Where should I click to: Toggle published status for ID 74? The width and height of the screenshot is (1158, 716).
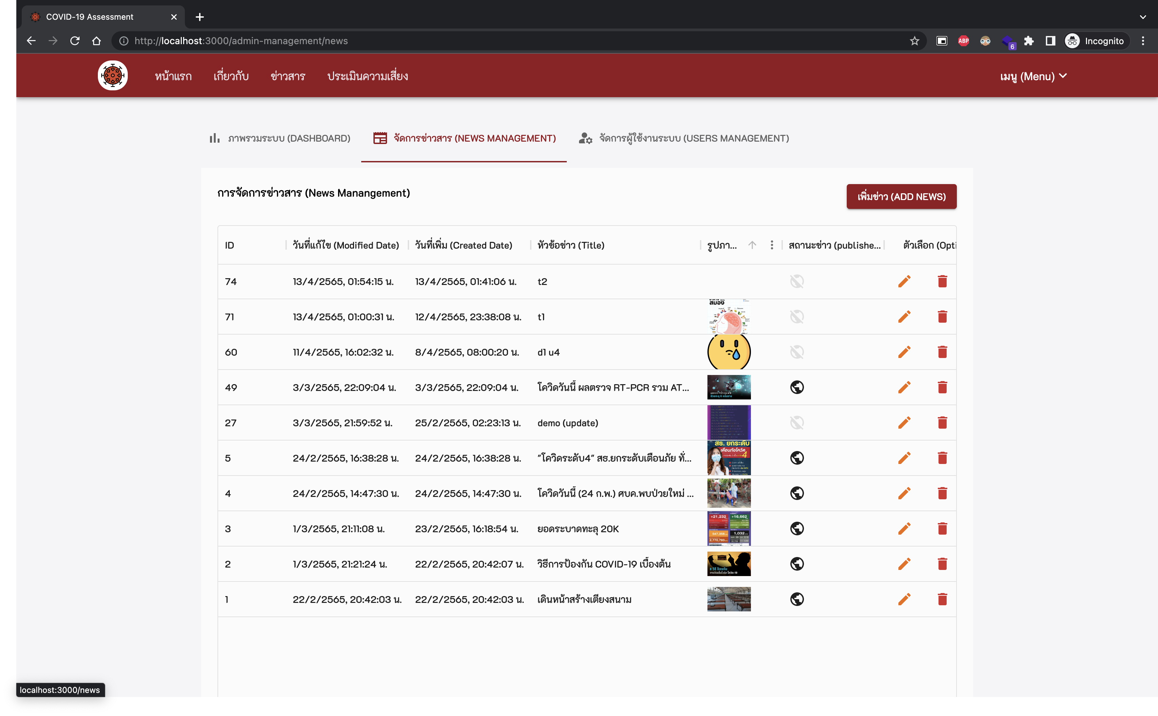tap(796, 281)
